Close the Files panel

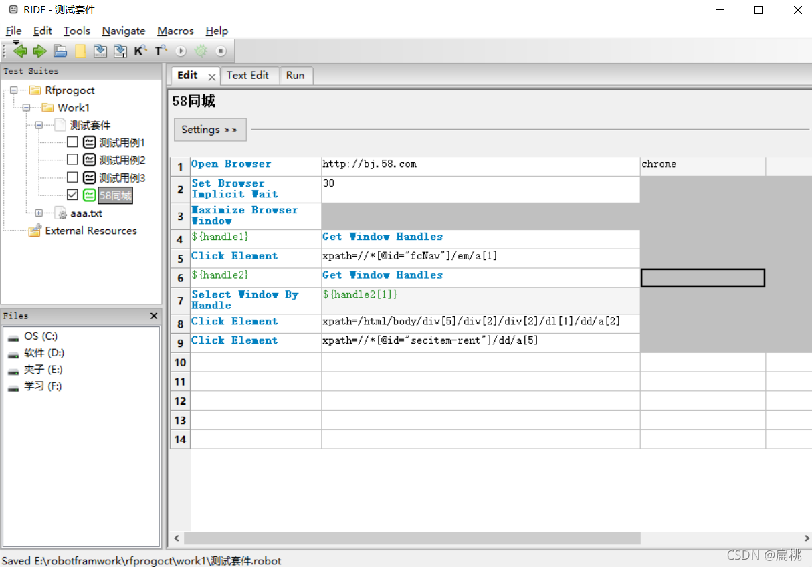[154, 316]
